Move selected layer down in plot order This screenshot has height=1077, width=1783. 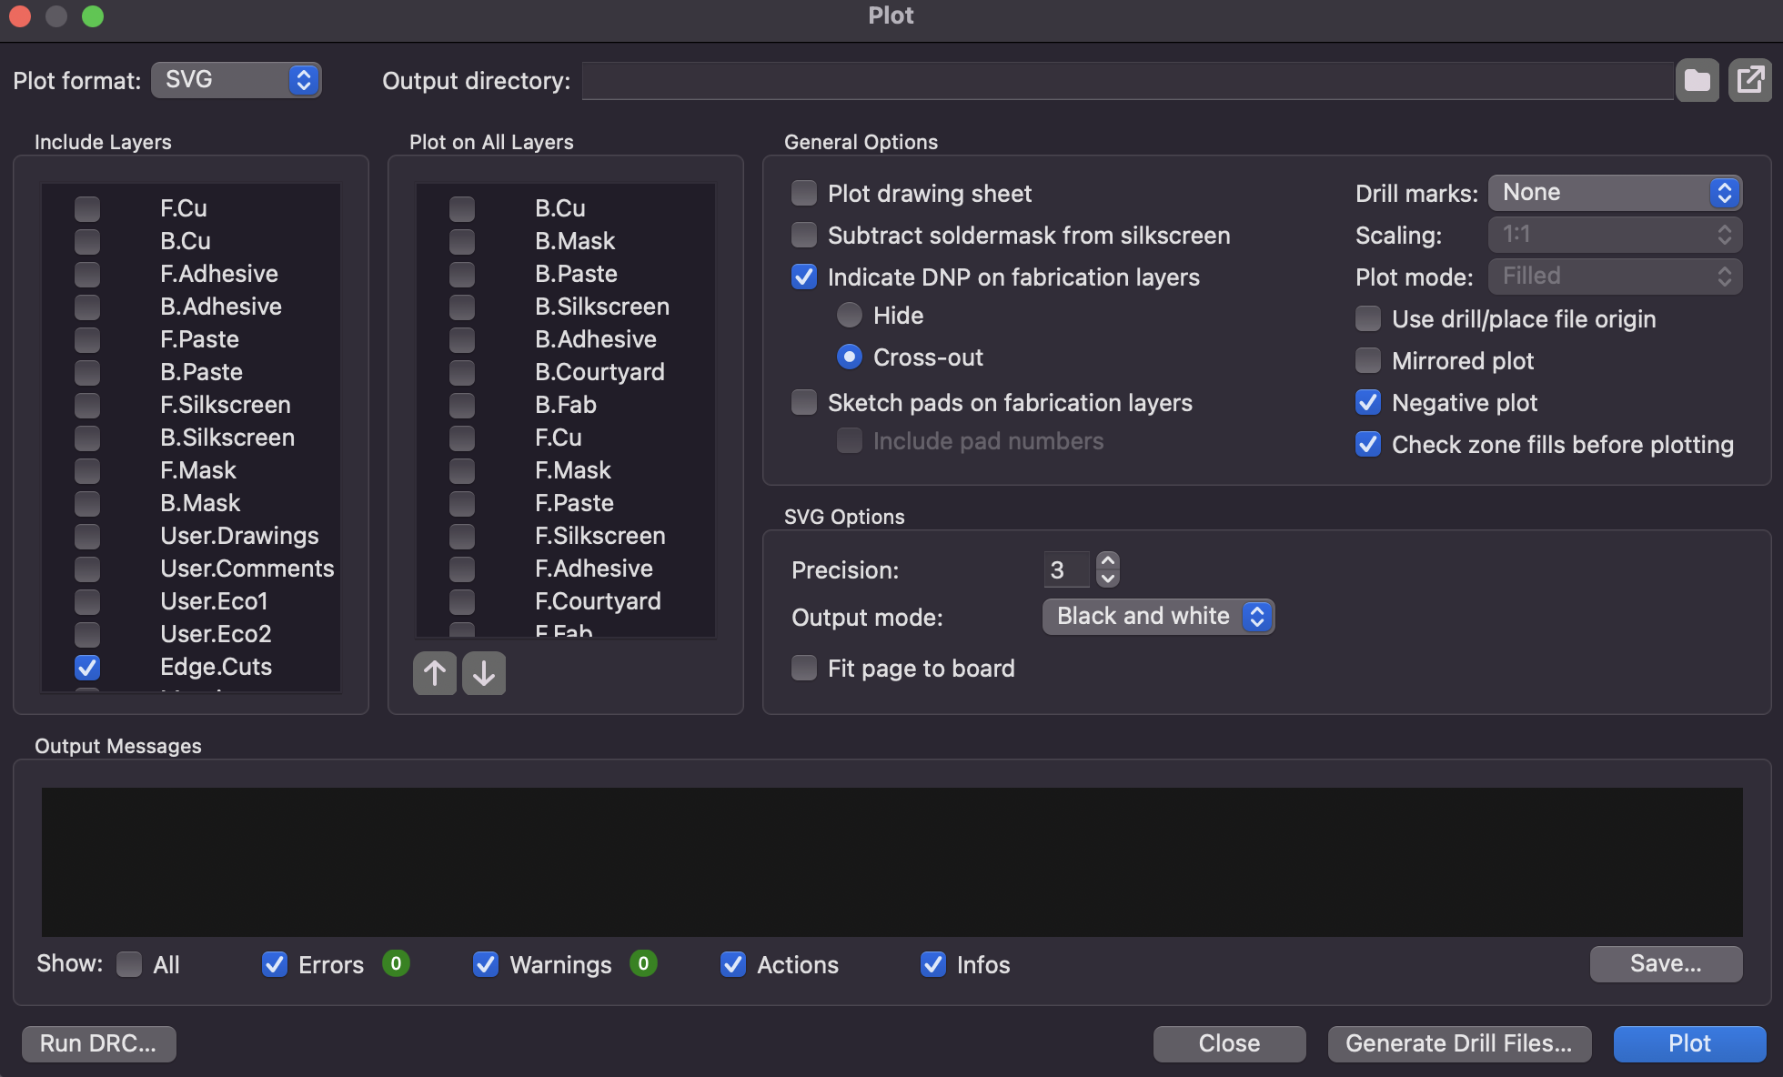483,673
